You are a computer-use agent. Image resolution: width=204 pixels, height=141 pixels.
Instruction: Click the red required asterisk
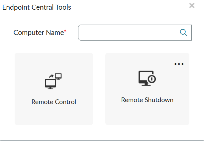[x=65, y=31]
